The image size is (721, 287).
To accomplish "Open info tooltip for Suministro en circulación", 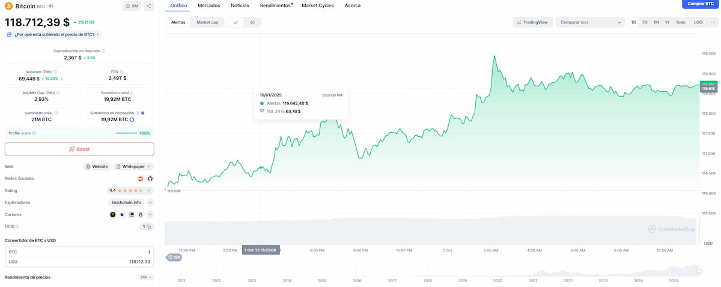I will pyautogui.click(x=138, y=113).
